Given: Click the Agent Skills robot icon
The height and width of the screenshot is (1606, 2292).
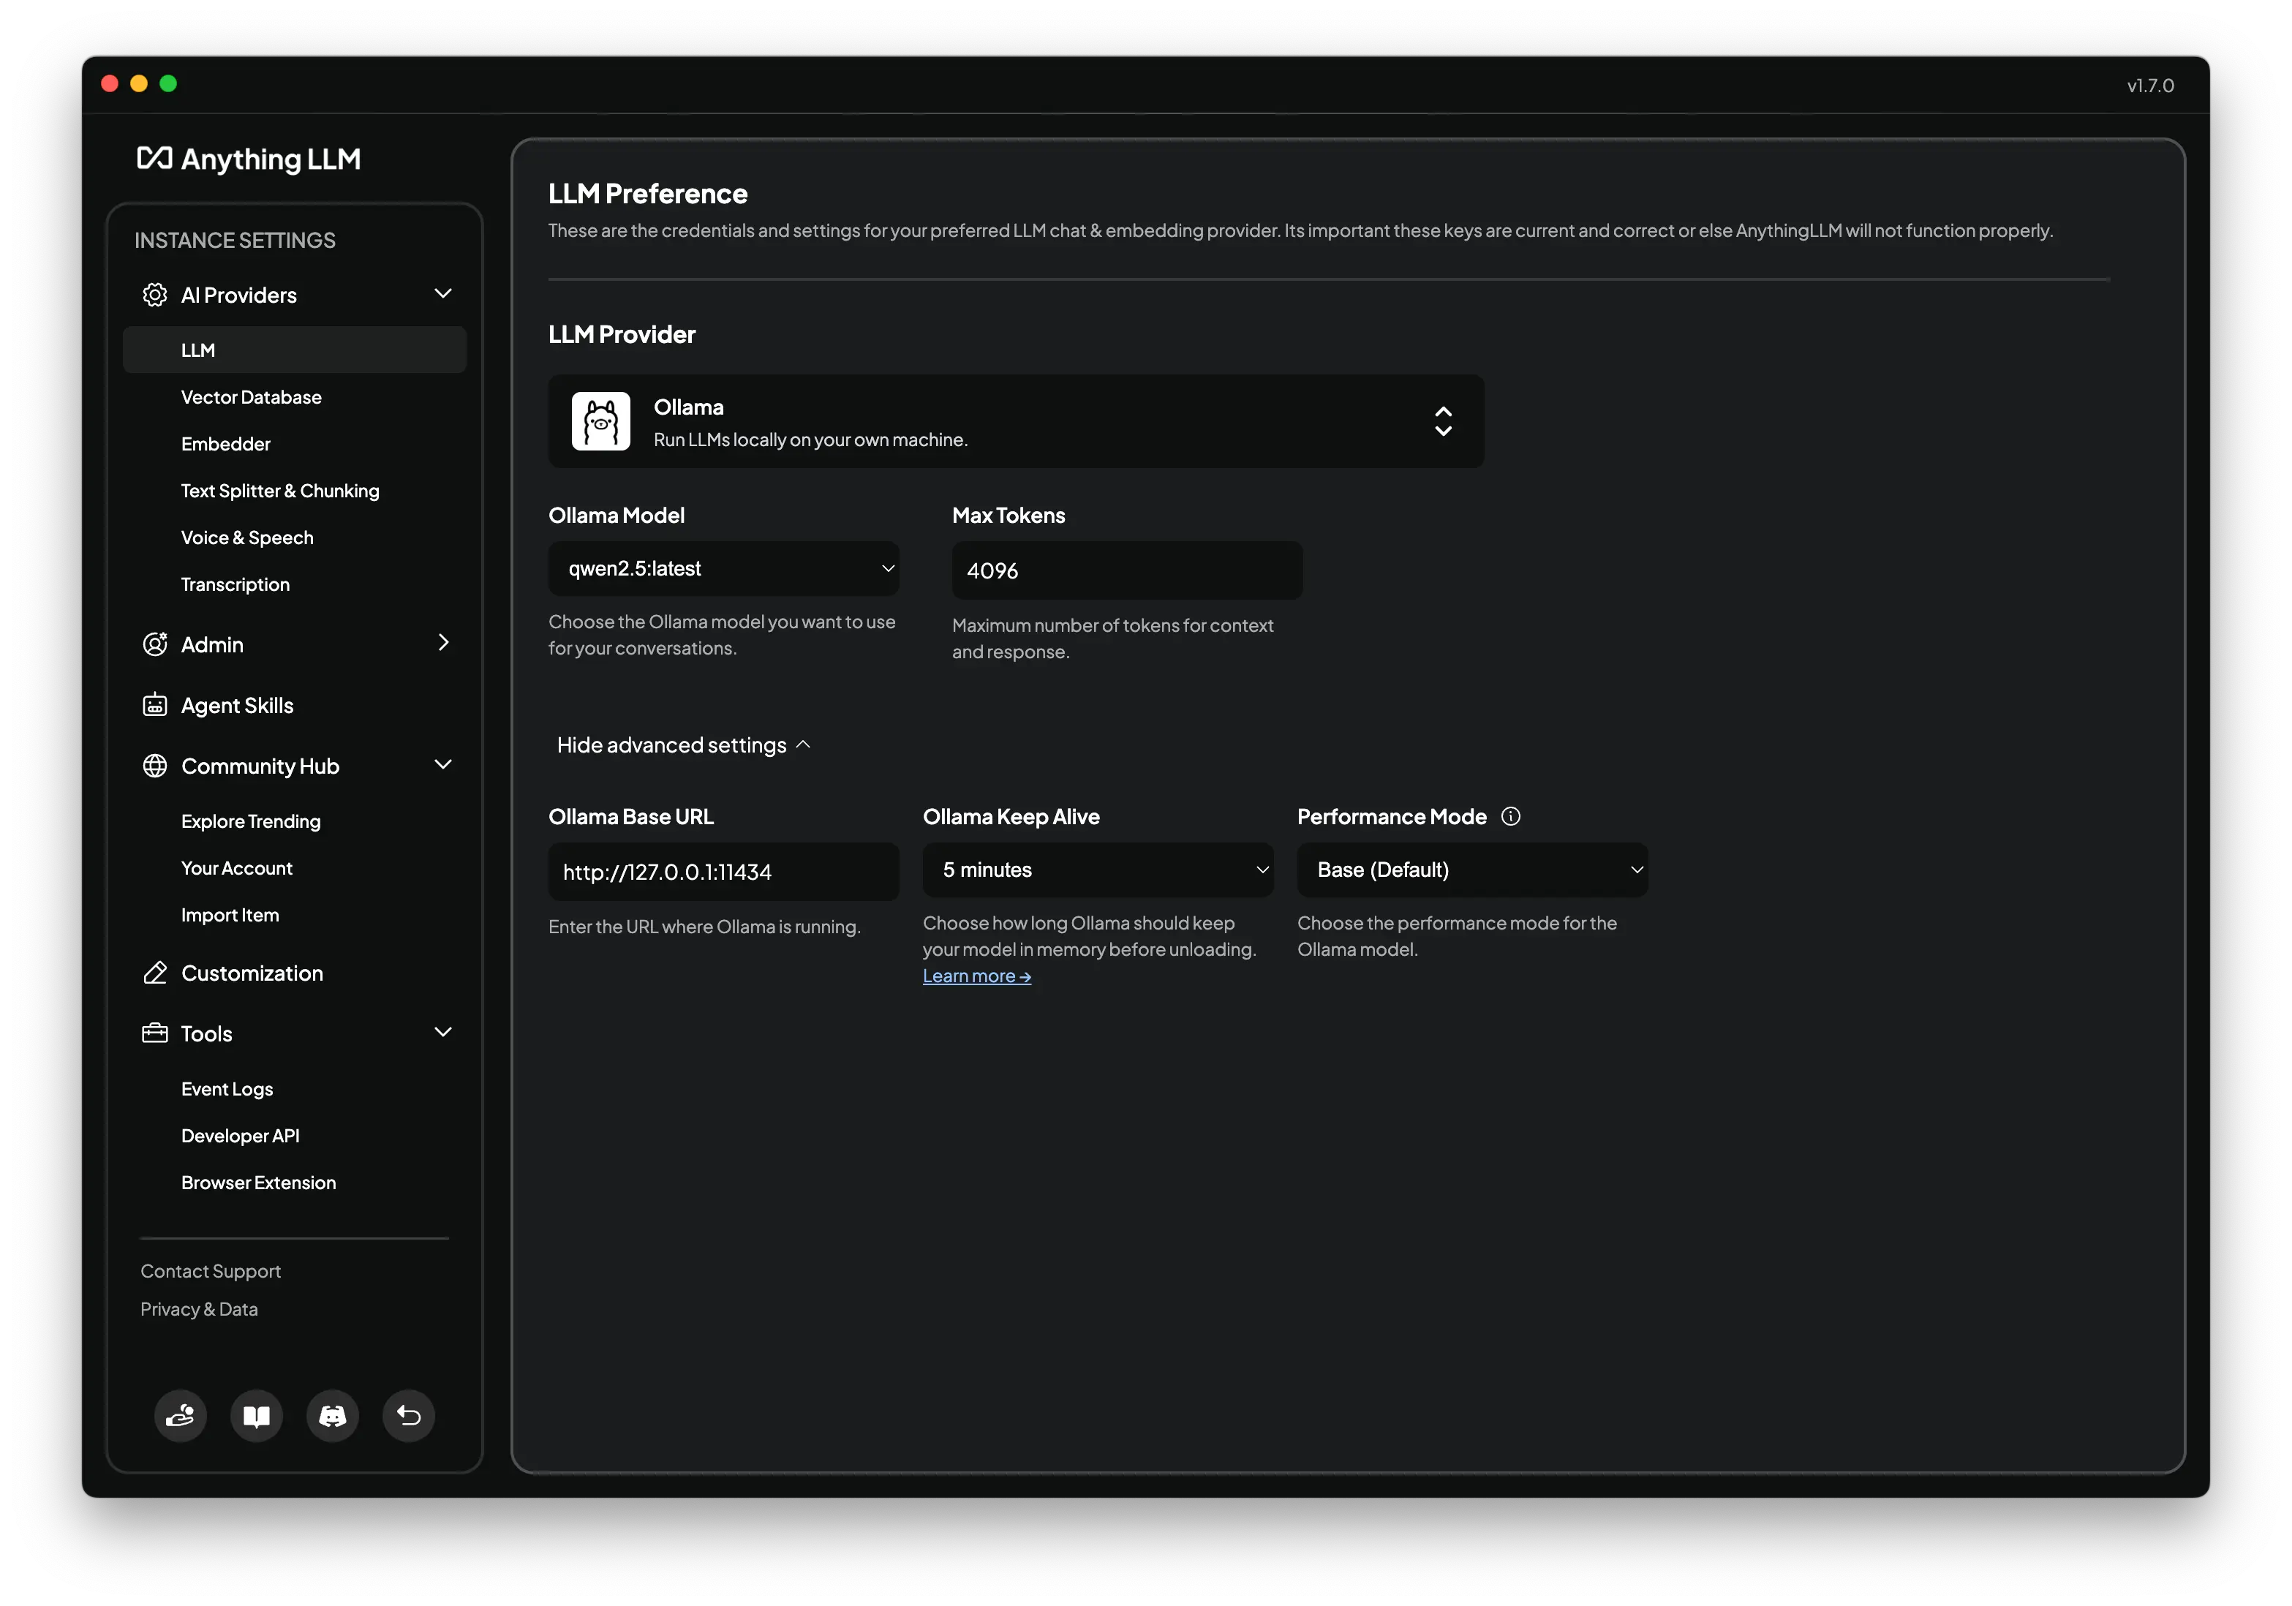Looking at the screenshot, I should [x=155, y=705].
